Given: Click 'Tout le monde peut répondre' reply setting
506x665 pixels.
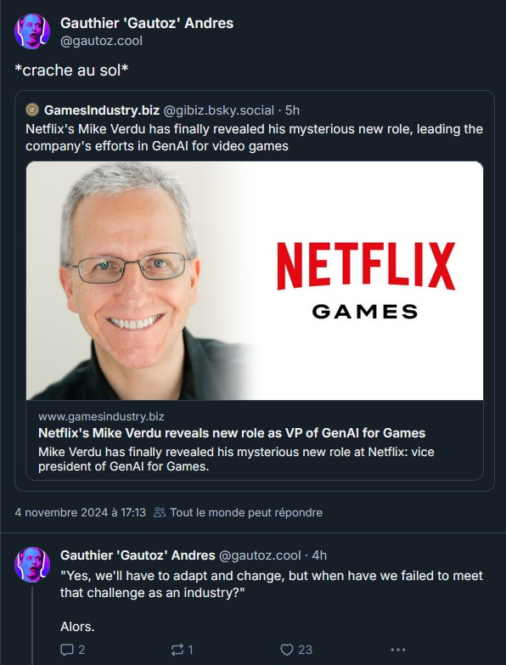Looking at the screenshot, I should (246, 512).
